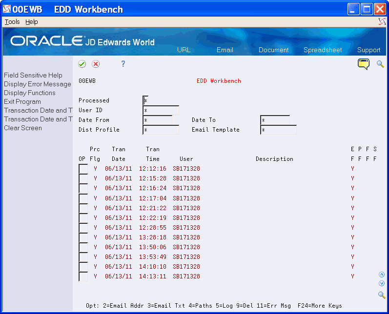The height and width of the screenshot is (314, 389).
Task: Click the scroll down arrow icon
Action: [382, 283]
